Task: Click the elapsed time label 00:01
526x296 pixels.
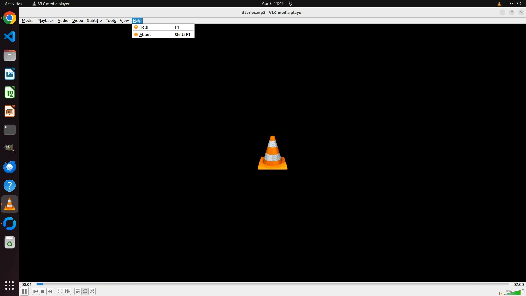Action: point(27,284)
